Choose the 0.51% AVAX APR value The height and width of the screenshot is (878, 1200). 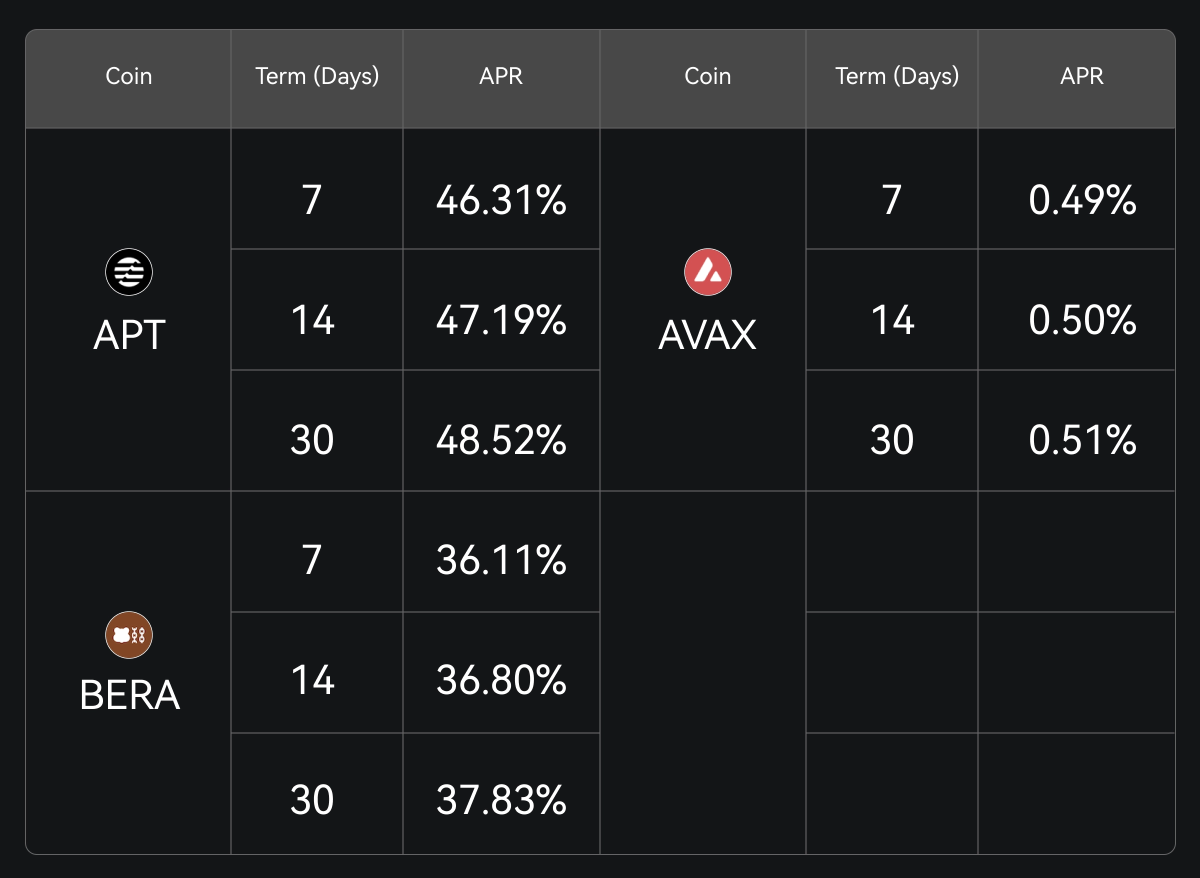click(1082, 440)
